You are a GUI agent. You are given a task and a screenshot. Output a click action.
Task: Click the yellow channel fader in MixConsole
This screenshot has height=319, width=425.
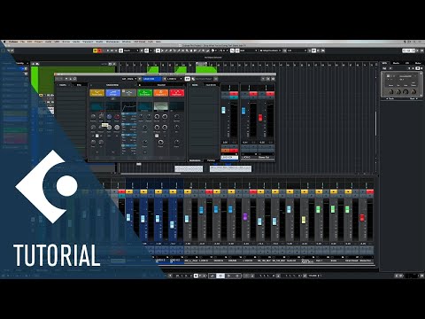pyautogui.click(x=304, y=220)
